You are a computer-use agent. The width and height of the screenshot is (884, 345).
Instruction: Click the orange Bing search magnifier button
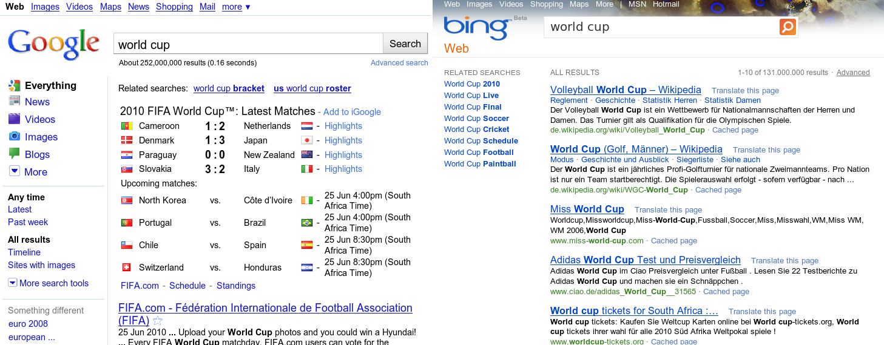point(788,27)
